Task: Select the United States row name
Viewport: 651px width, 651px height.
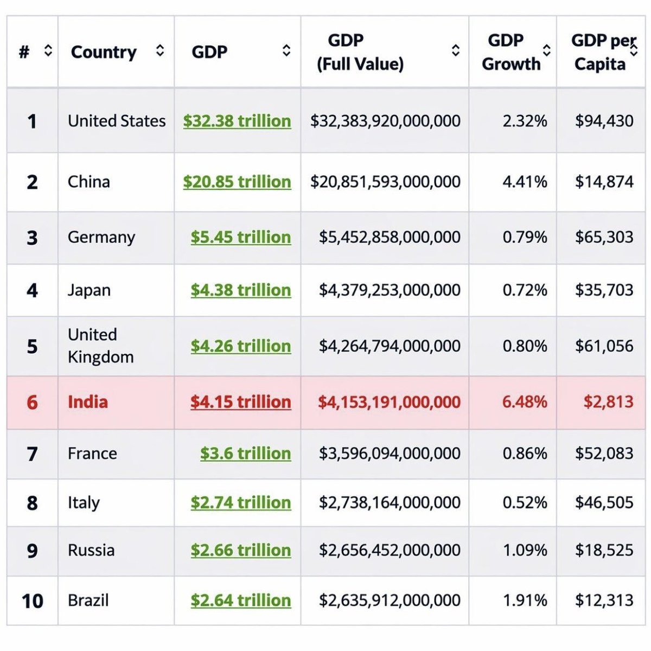Action: (x=117, y=121)
